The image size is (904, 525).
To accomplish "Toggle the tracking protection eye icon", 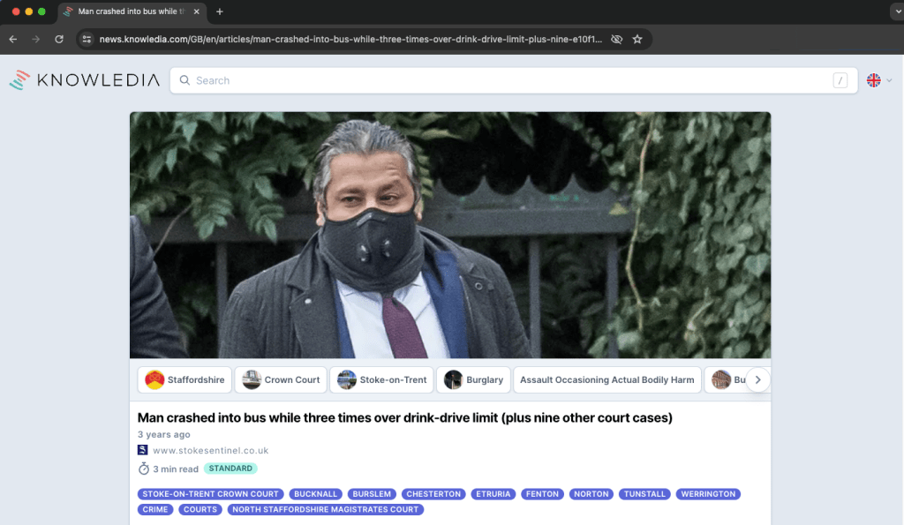I will click(617, 39).
